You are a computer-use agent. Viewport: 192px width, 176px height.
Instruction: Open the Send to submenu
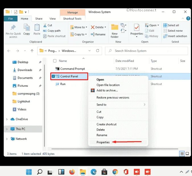118,105
